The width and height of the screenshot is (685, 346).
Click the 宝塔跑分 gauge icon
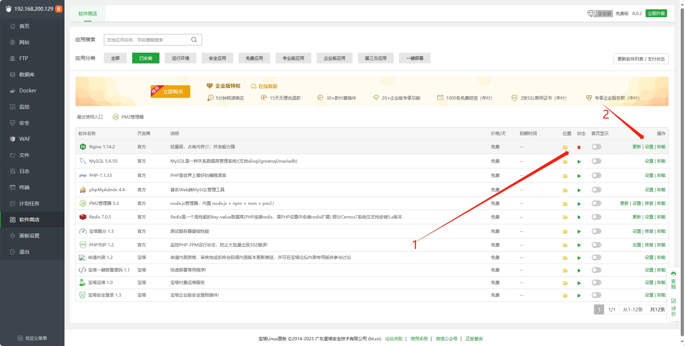point(83,231)
